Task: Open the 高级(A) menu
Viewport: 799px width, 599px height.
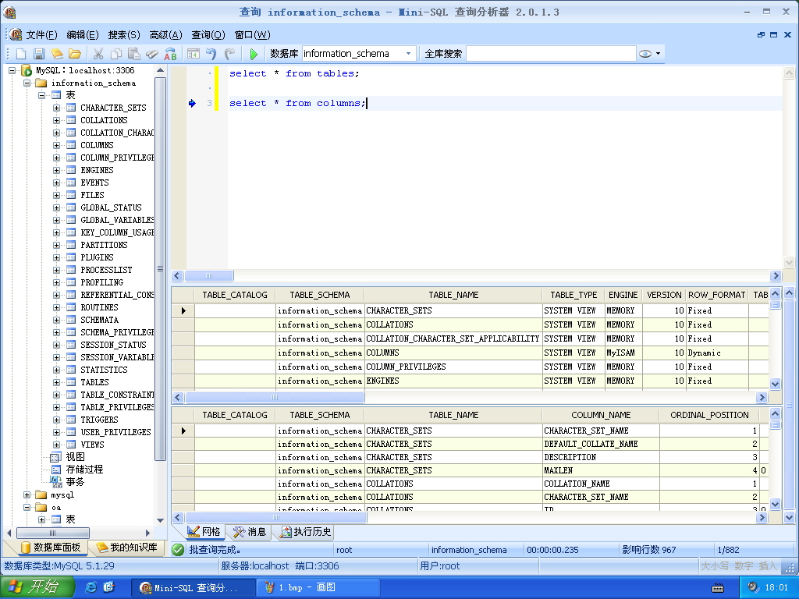Action: pyautogui.click(x=165, y=34)
